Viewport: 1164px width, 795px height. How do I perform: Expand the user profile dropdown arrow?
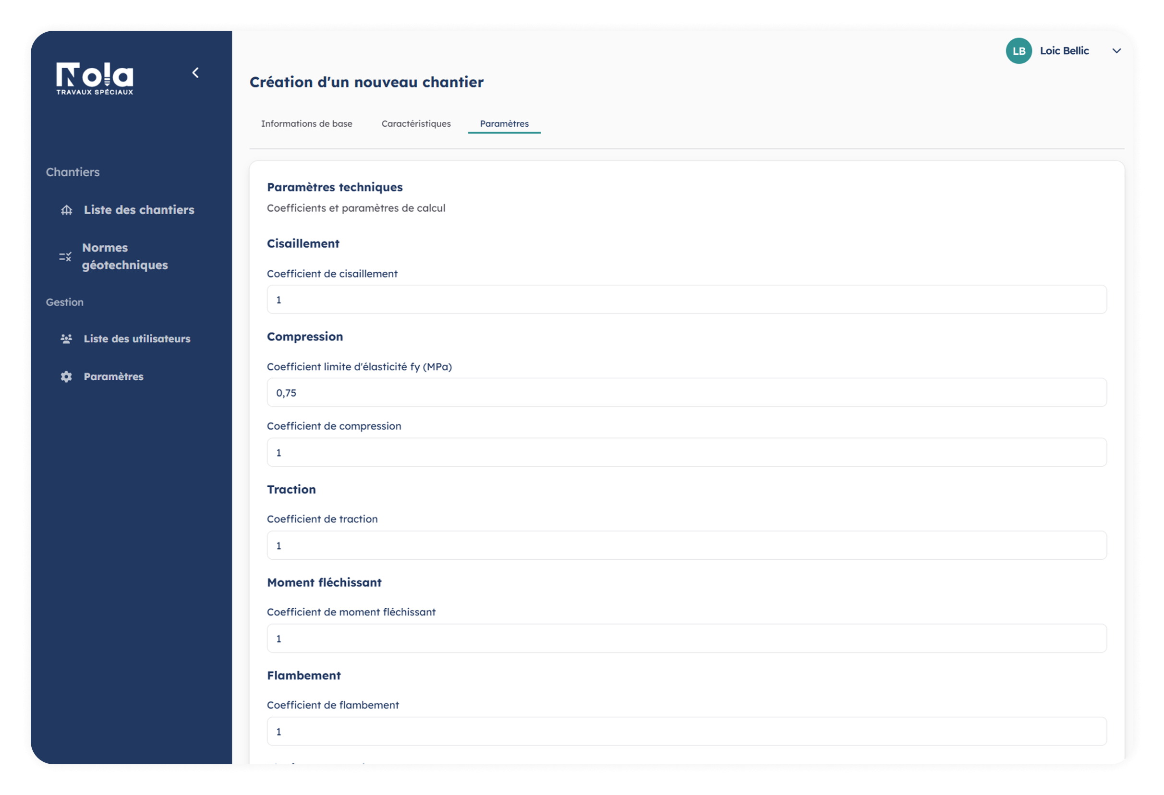coord(1116,50)
